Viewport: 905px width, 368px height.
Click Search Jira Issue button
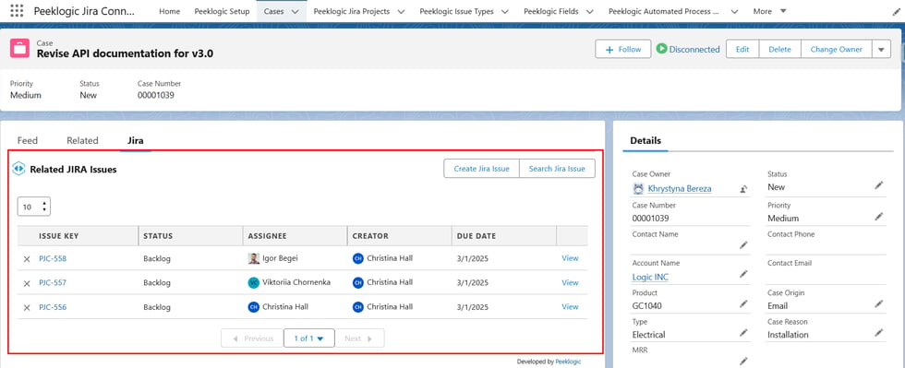558,169
